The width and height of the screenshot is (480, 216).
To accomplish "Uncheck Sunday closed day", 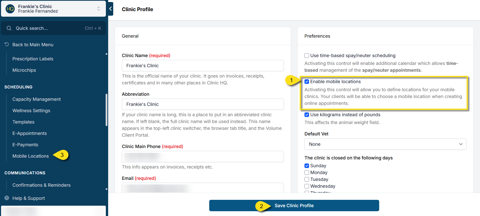I will (307, 166).
